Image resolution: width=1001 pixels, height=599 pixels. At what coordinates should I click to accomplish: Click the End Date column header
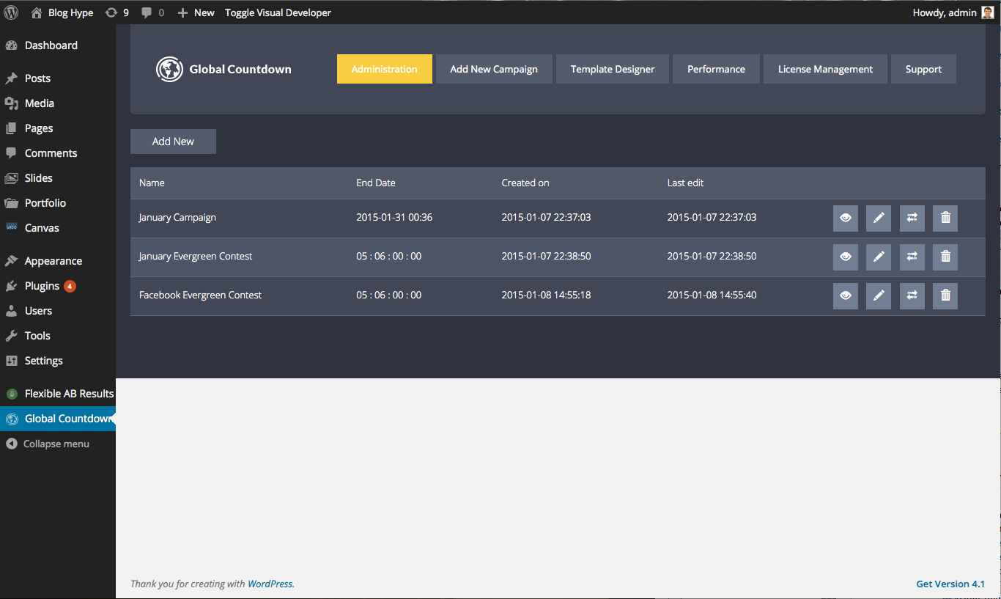pos(376,183)
